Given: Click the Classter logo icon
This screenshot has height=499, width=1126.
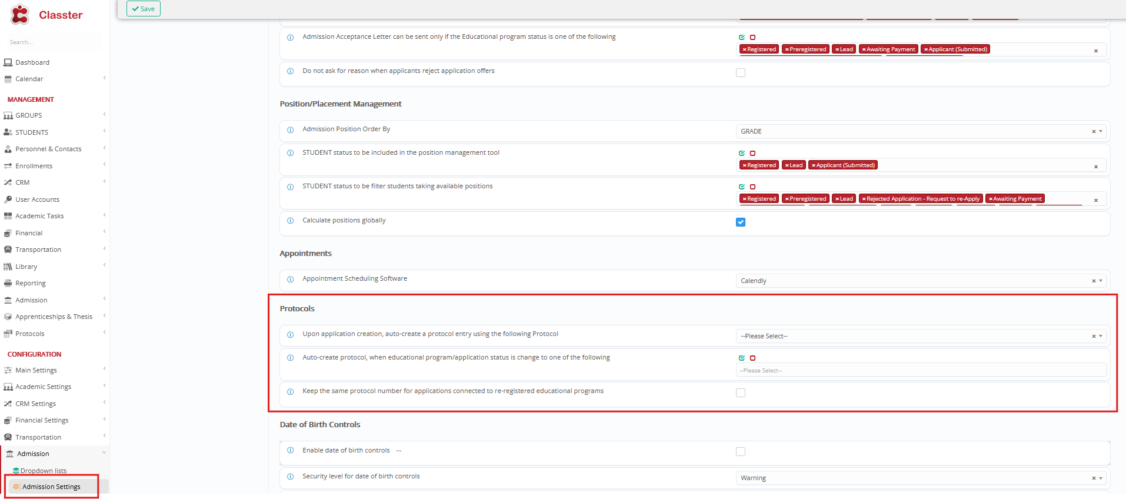Looking at the screenshot, I should coord(20,15).
